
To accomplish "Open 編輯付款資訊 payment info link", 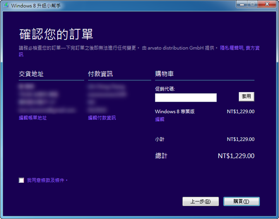I will [102, 118].
